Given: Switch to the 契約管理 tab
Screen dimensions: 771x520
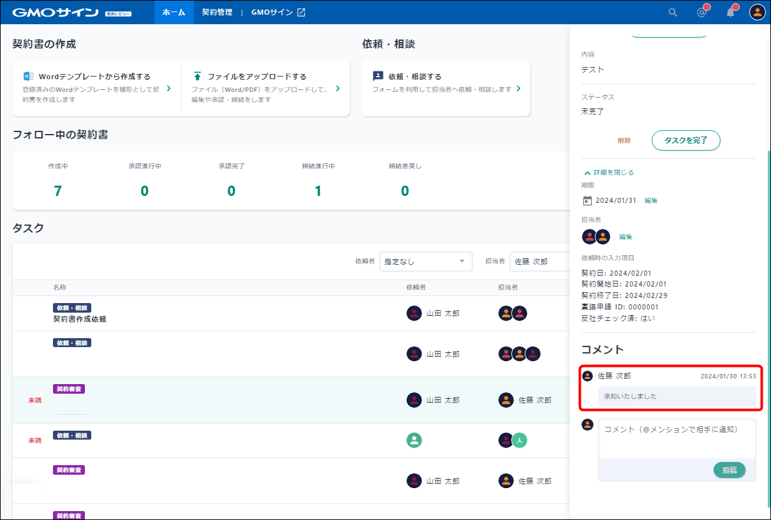Looking at the screenshot, I should tap(217, 12).
